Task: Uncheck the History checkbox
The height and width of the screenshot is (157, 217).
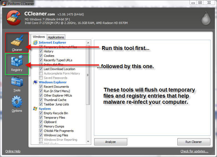Action: pyautogui.click(x=41, y=51)
